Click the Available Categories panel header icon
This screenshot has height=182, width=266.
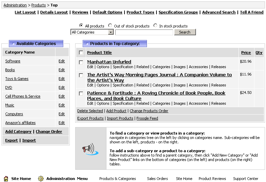[13, 44]
